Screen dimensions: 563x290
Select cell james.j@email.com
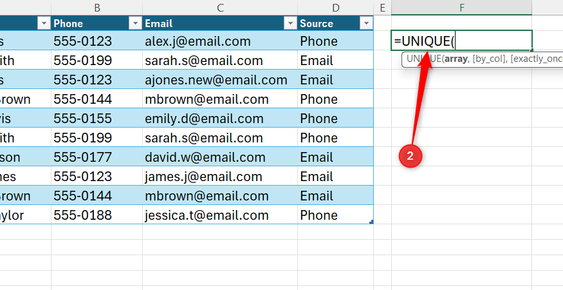coord(220,177)
